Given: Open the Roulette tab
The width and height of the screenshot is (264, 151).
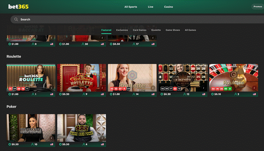Looking at the screenshot, I should click(156, 30).
